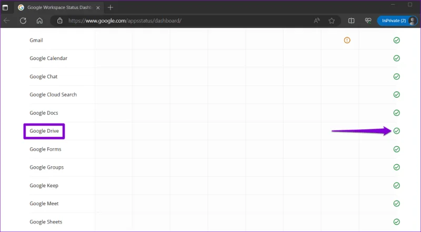Click Google Cloud Search's green checkmark icon
421x232 pixels.
pos(397,95)
